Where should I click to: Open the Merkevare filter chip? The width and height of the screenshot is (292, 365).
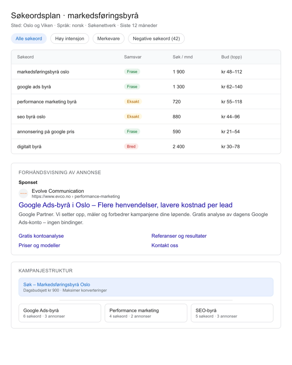(x=108, y=39)
